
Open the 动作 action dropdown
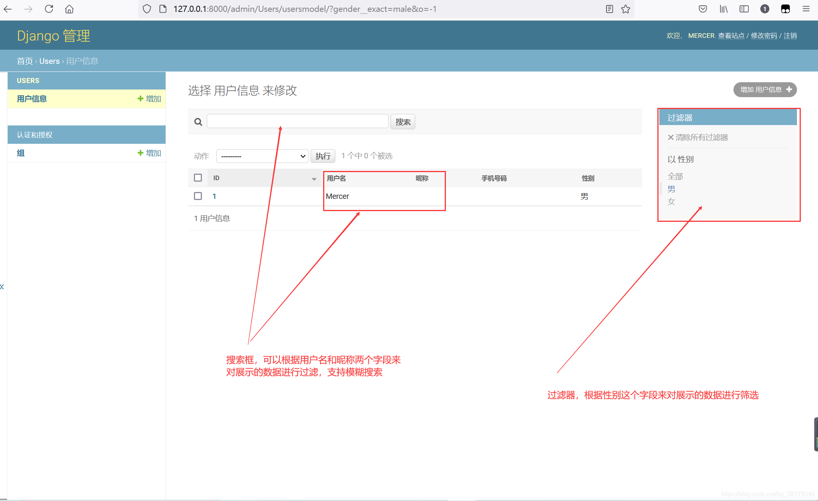pos(262,156)
